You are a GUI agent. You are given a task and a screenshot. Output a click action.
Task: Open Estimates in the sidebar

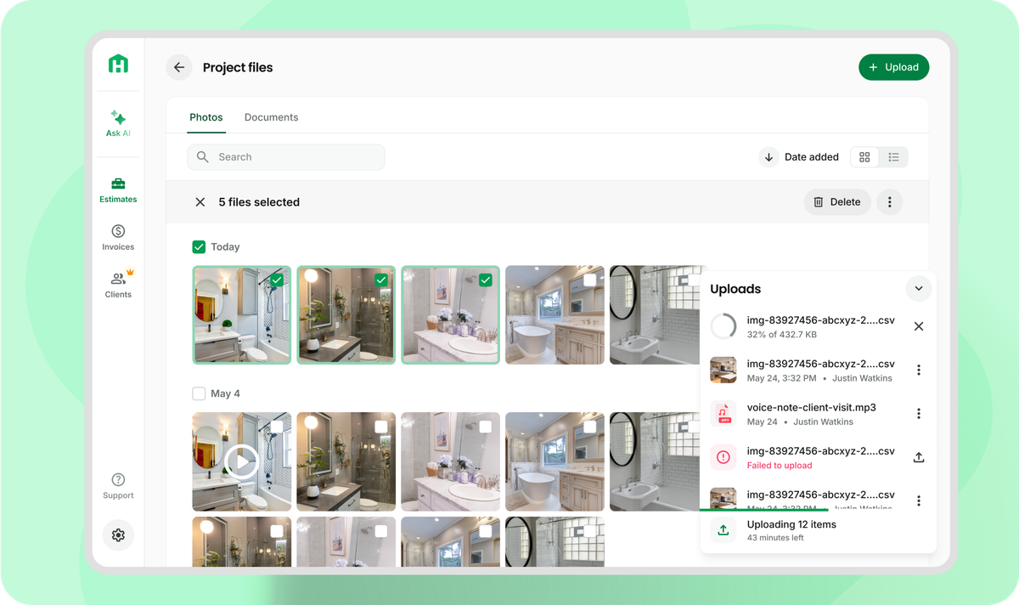(x=118, y=189)
